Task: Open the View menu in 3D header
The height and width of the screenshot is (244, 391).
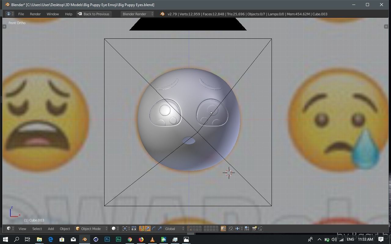Action: [x=22, y=228]
